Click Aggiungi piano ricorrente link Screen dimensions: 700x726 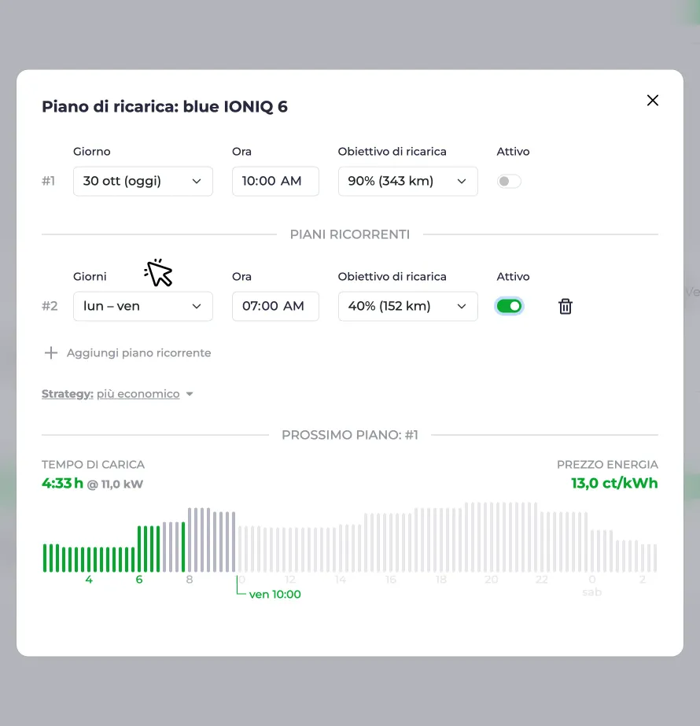pos(139,353)
